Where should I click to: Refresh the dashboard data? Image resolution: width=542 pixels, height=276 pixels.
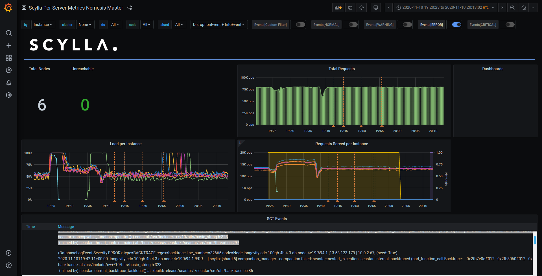(x=523, y=8)
